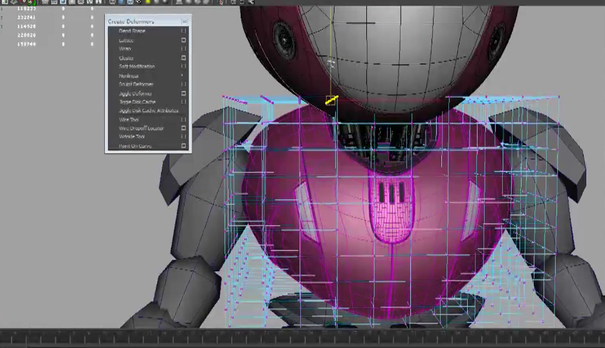Image resolution: width=605 pixels, height=348 pixels.
Task: Close the Create Deformers tear-off menu
Action: [184, 21]
